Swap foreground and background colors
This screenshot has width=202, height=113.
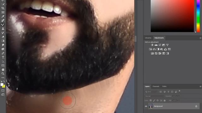tap(4, 81)
